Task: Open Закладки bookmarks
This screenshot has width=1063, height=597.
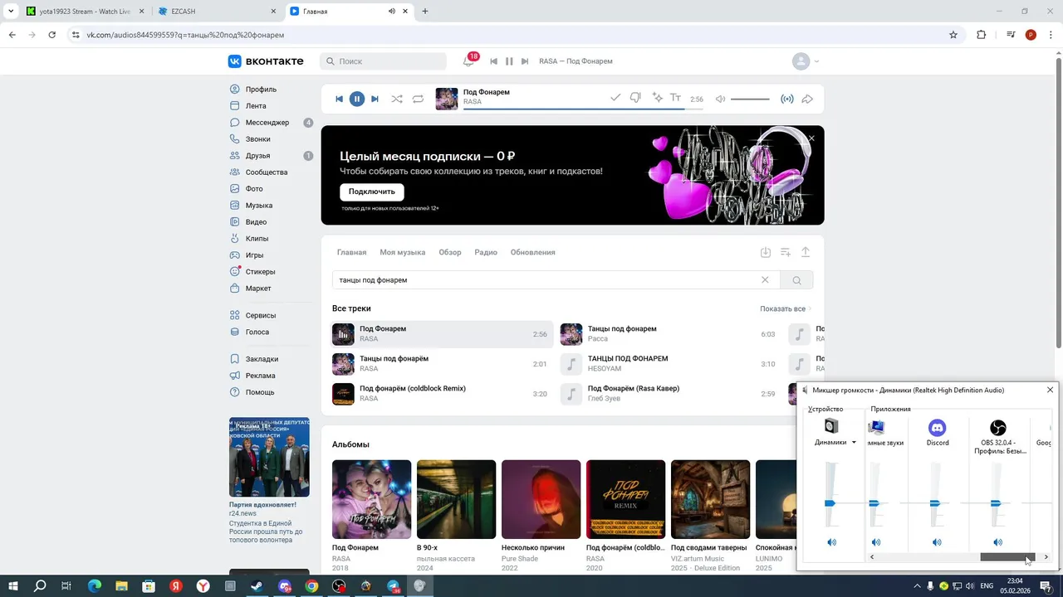Action: (262, 359)
